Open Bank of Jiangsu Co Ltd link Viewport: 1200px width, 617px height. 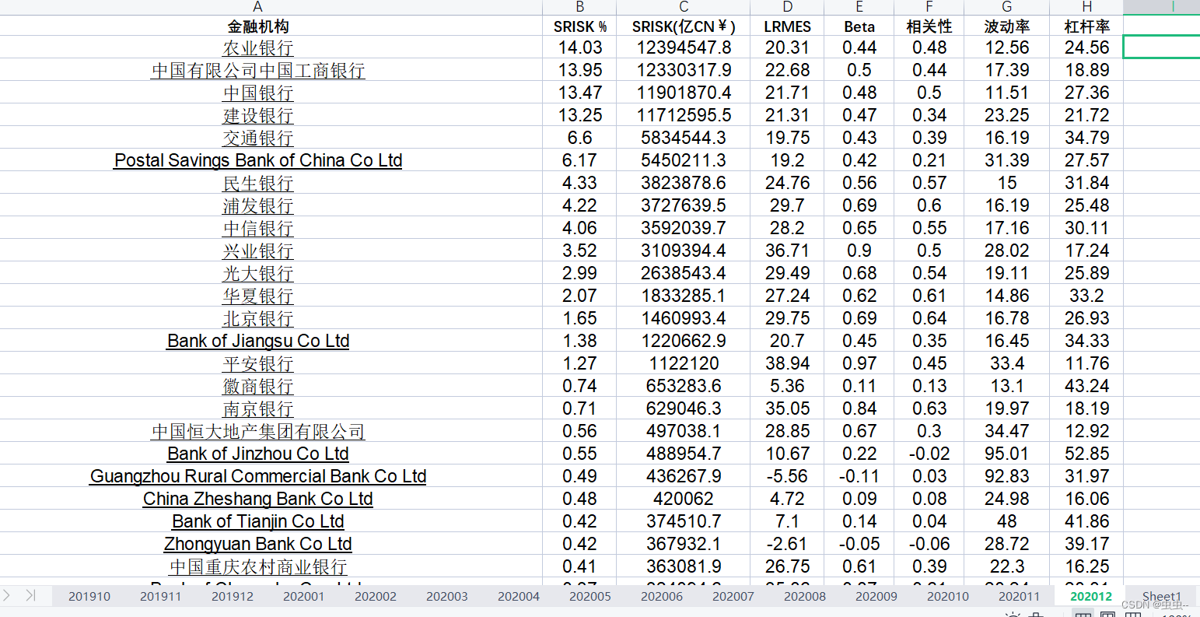pos(258,342)
